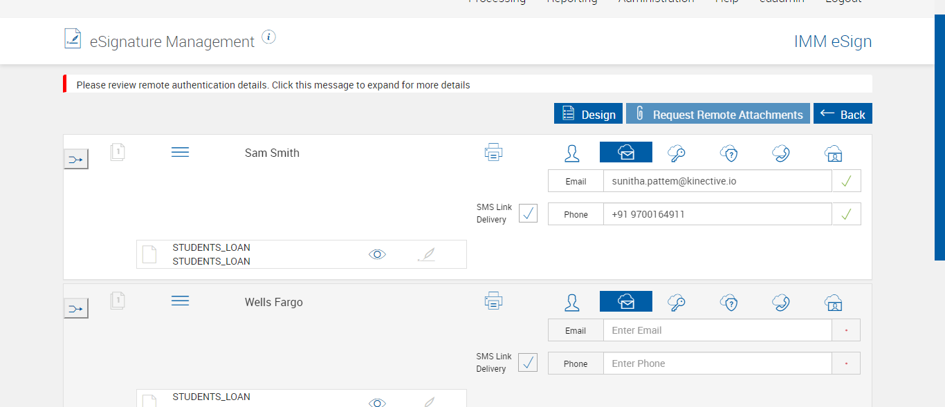Open the hamburger menu next to Sam Smith
The height and width of the screenshot is (407, 945).
click(180, 152)
